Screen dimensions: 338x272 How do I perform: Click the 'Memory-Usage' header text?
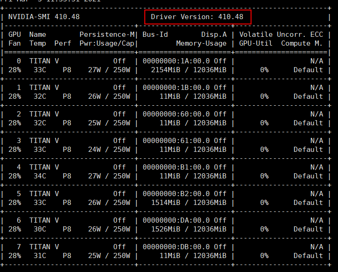(201, 43)
